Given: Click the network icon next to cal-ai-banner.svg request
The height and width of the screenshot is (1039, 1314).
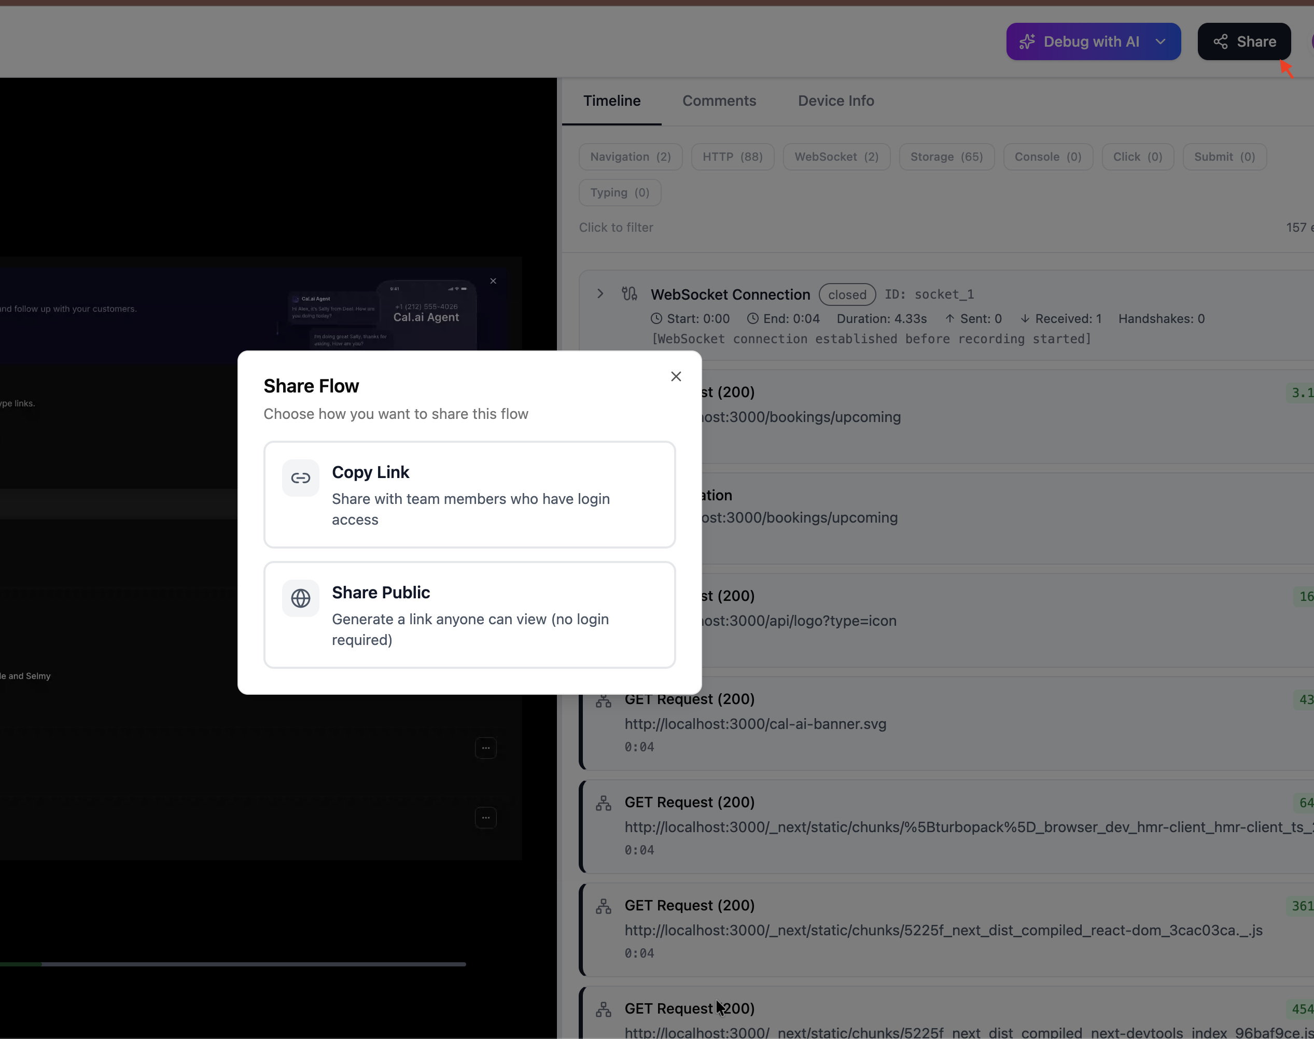Looking at the screenshot, I should 603,700.
